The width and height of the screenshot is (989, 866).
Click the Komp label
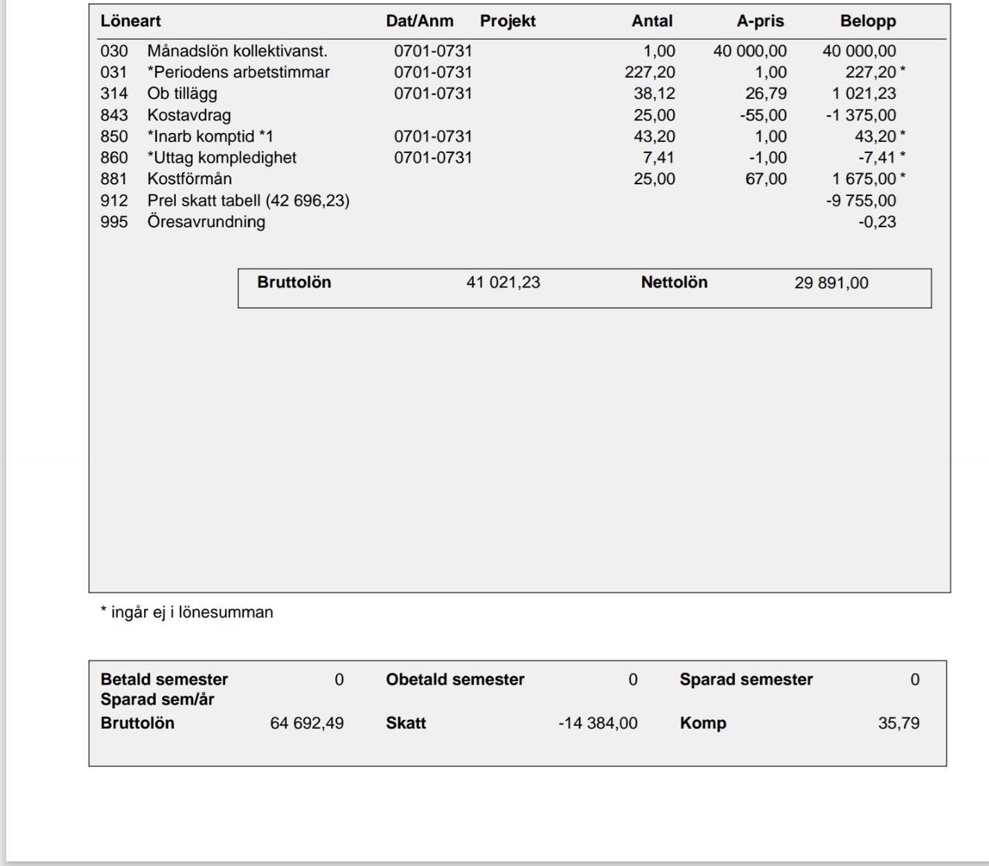703,723
